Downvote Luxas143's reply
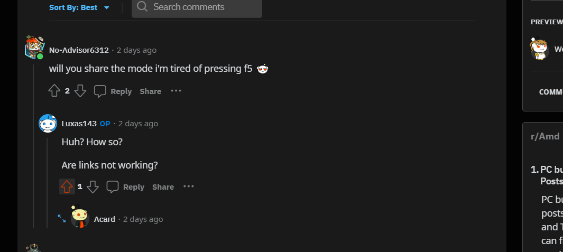The width and height of the screenshot is (563, 252). [x=93, y=186]
